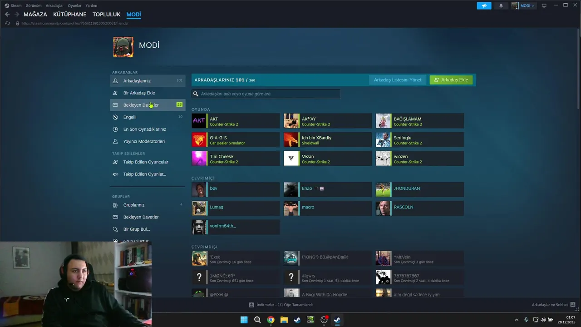Open the notifications bell in the title bar

pyautogui.click(x=501, y=5)
